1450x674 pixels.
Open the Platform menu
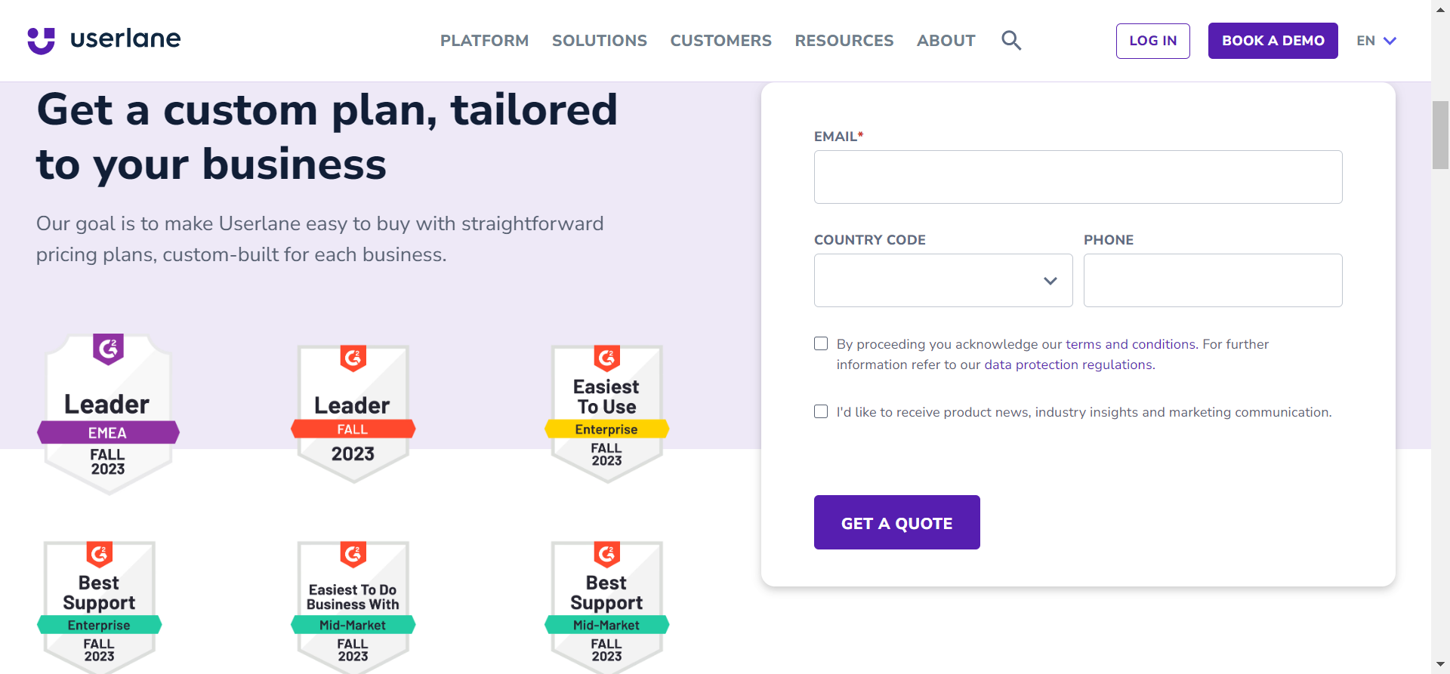(484, 41)
